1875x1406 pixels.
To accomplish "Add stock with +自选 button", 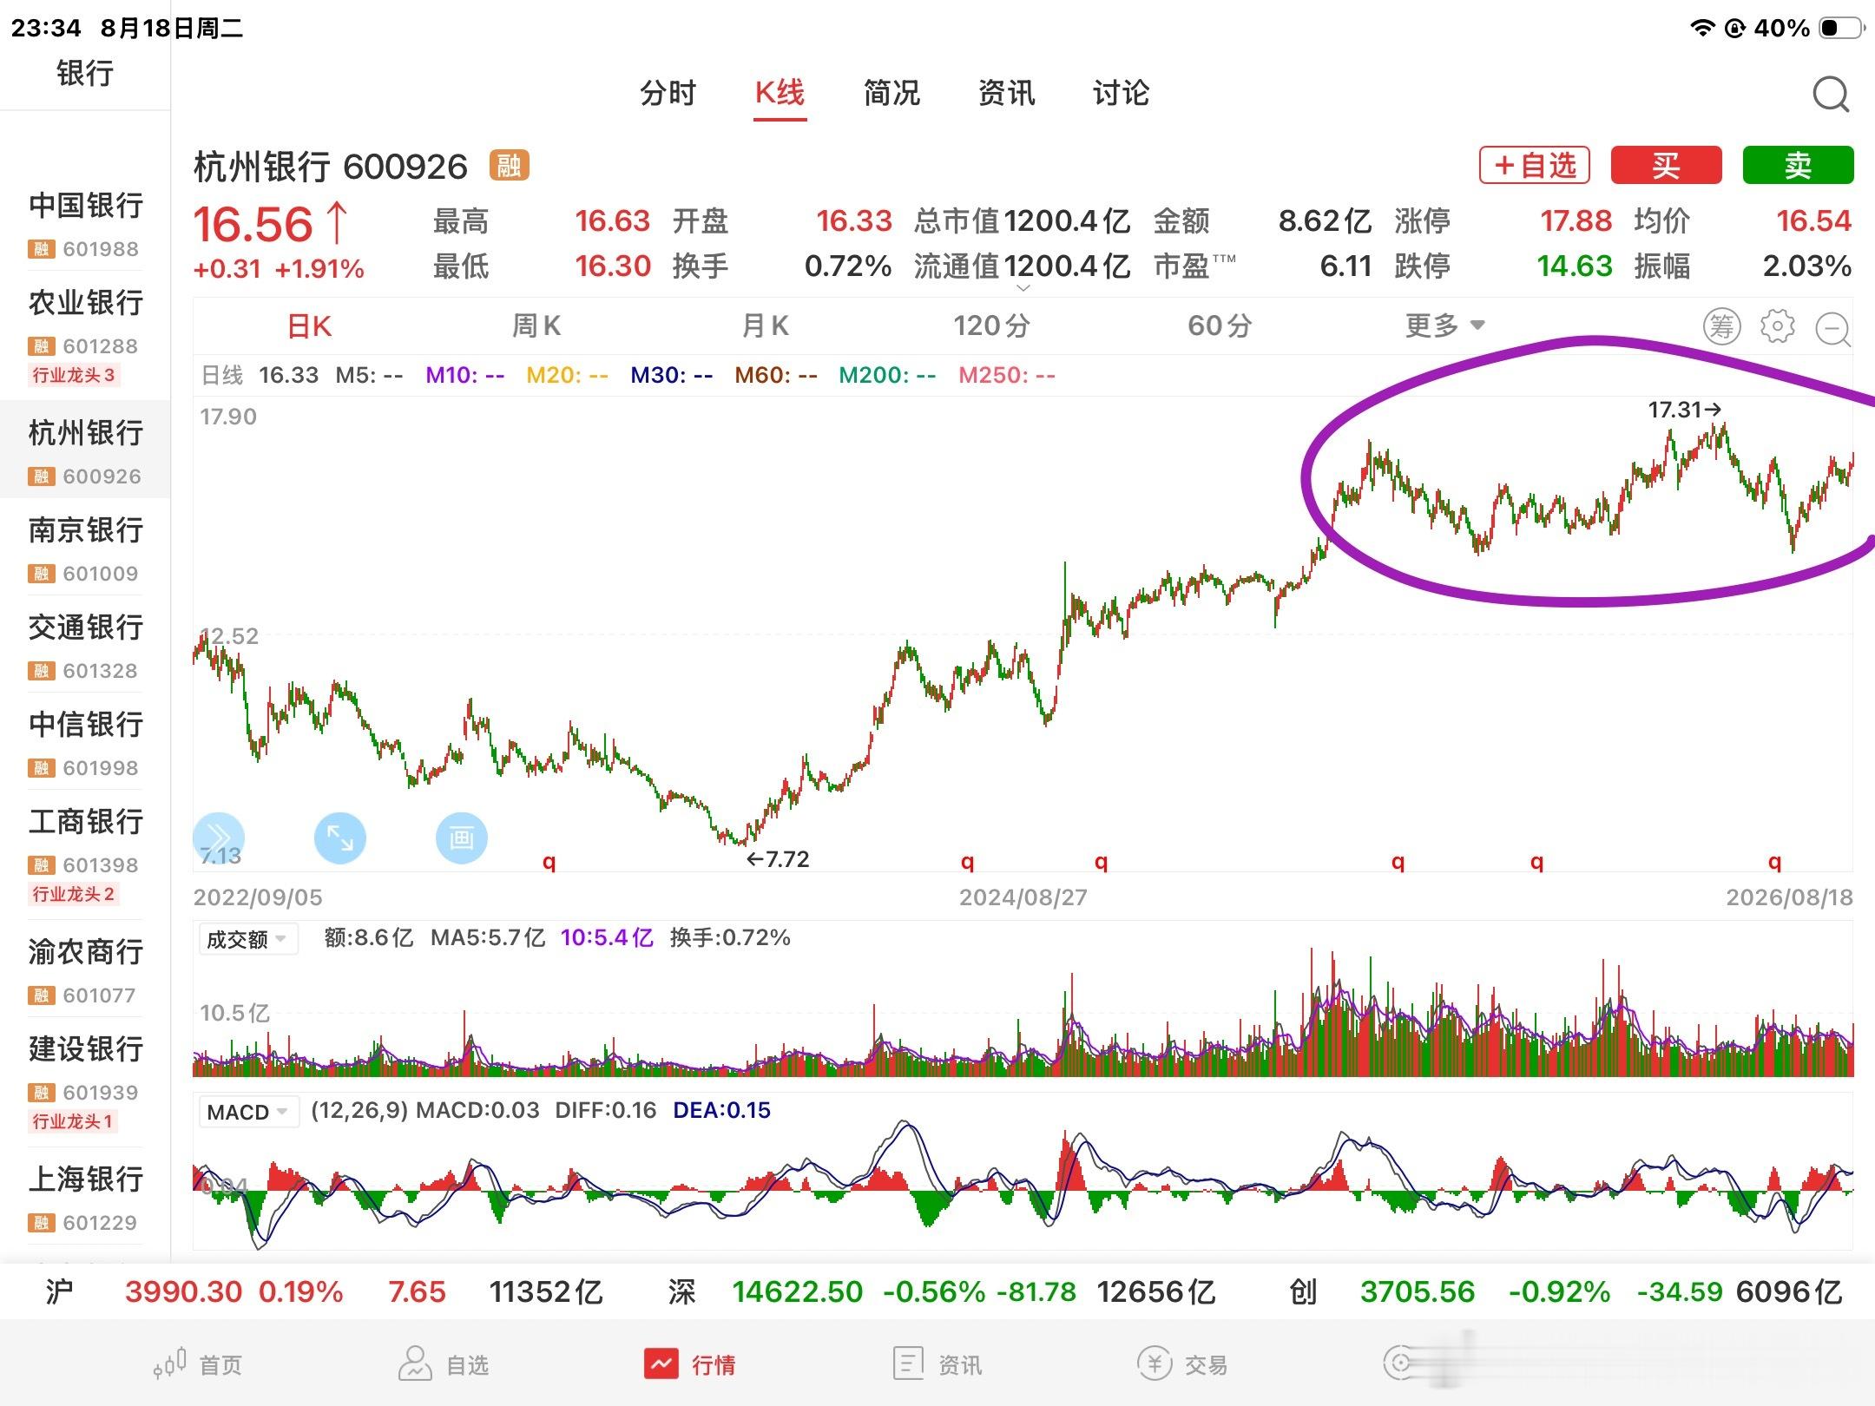I will point(1534,165).
